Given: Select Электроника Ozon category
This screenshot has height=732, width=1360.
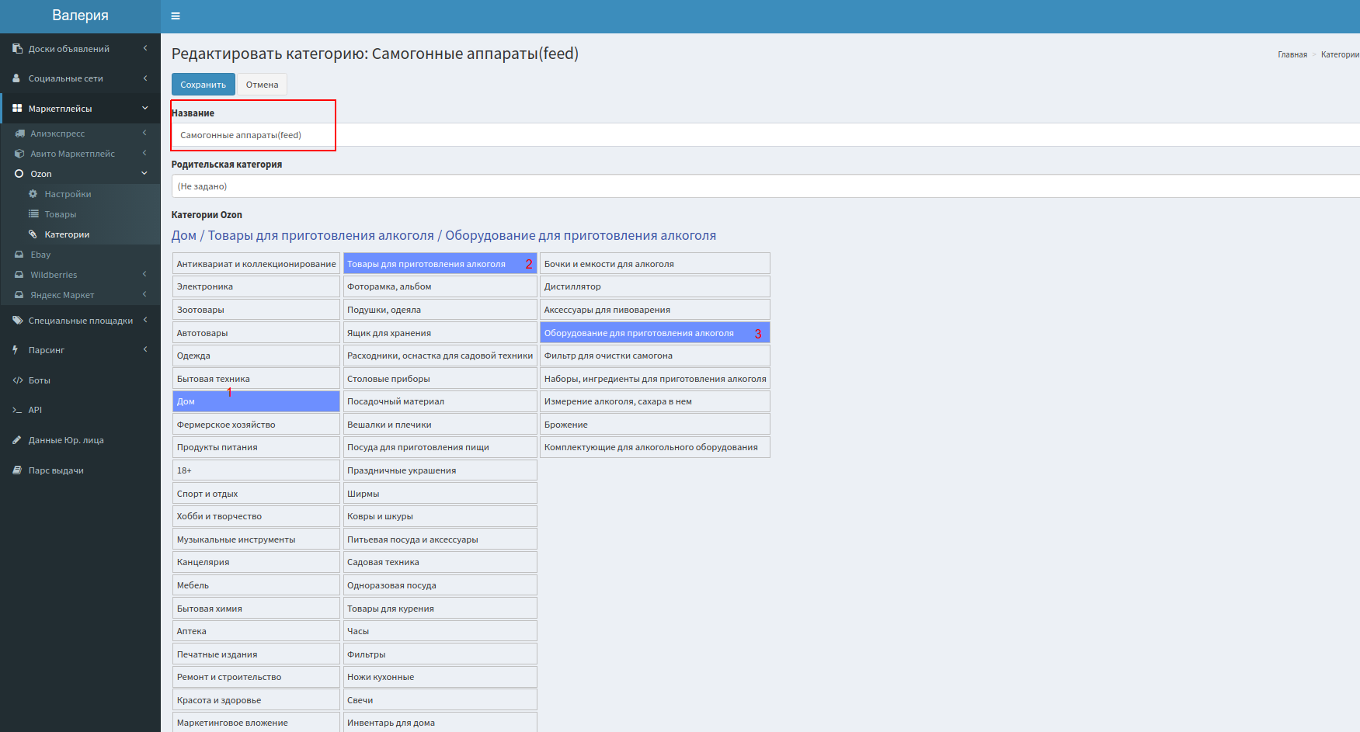Looking at the screenshot, I should click(256, 286).
